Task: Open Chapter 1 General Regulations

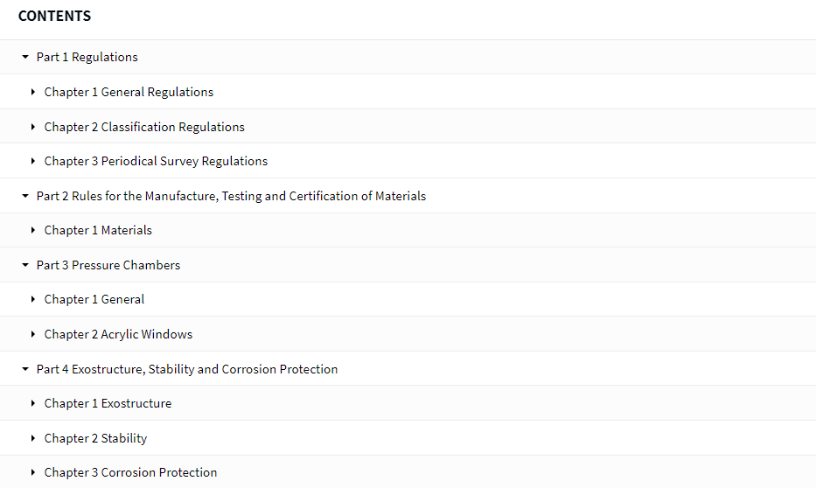Action: pos(129,92)
